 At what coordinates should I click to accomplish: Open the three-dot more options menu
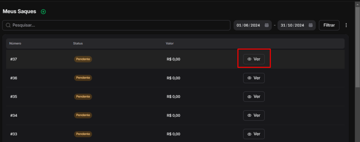[x=346, y=25]
